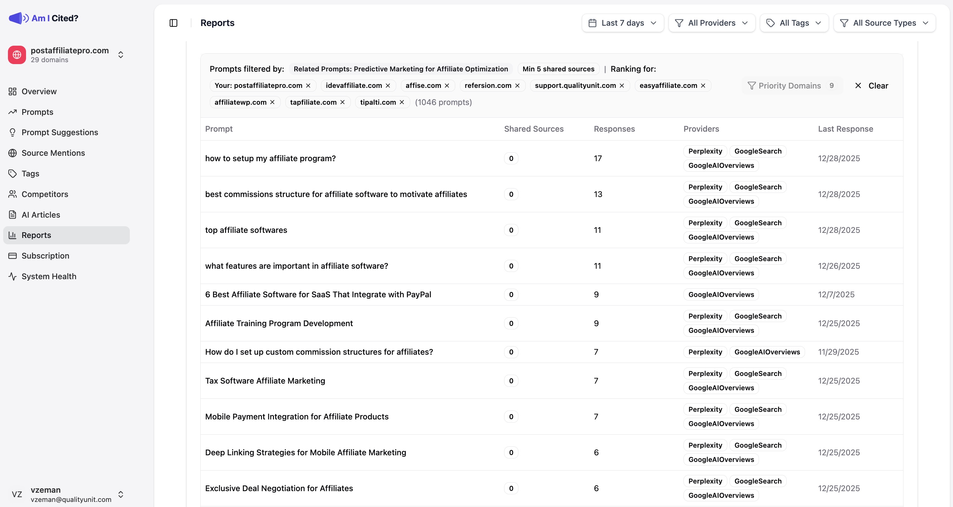The height and width of the screenshot is (507, 953).
Task: Expand the postaffiliatepro.com workspace switcher
Action: (x=121, y=54)
